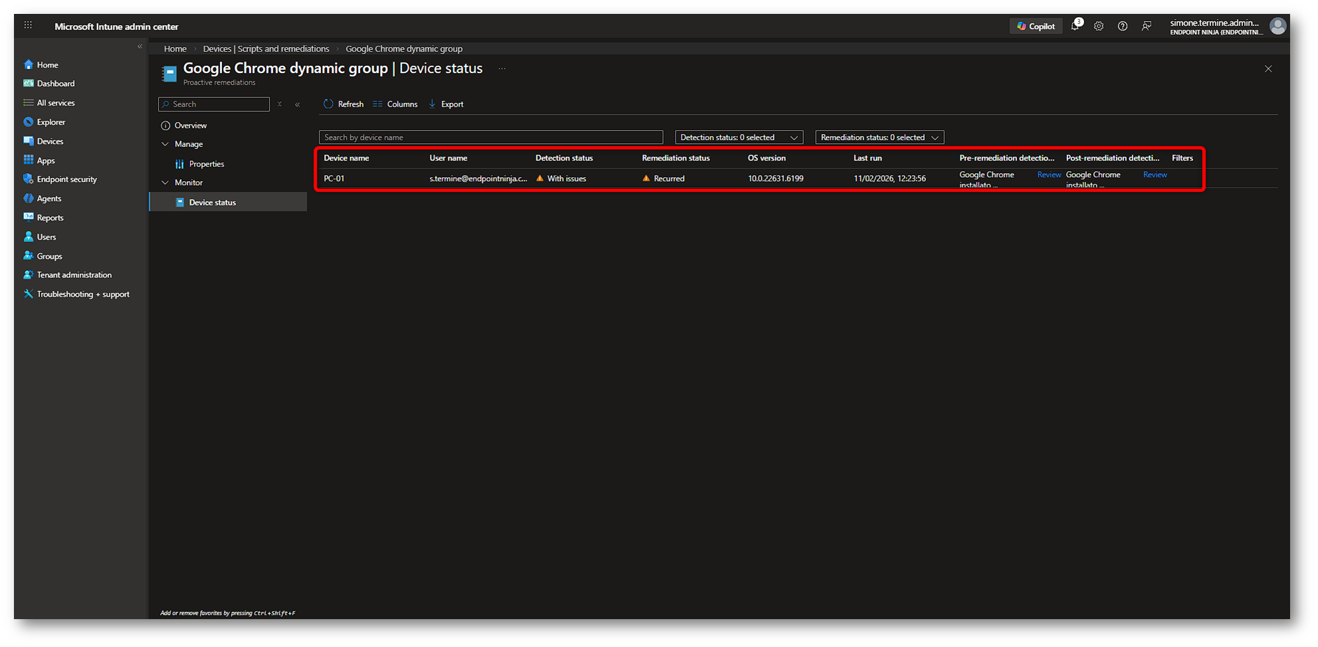Sort by OS version column

pyautogui.click(x=767, y=158)
